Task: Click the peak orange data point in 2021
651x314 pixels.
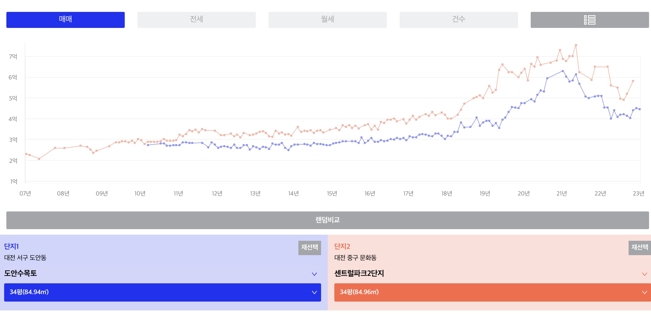Action: pos(576,45)
